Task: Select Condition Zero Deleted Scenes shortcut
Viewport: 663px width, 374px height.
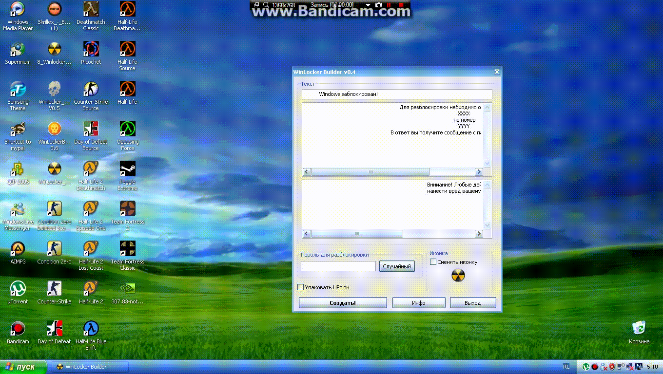Action: coord(54,216)
